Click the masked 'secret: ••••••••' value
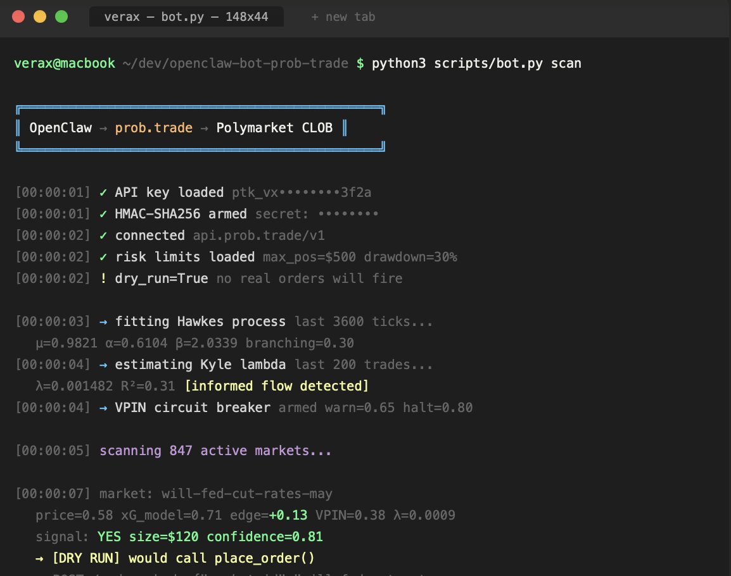Viewport: 731px width, 576px height. click(x=317, y=214)
